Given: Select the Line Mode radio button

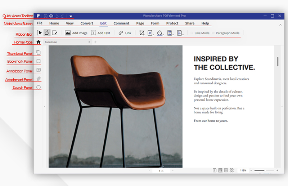Looking at the screenshot, I should tap(192, 33).
